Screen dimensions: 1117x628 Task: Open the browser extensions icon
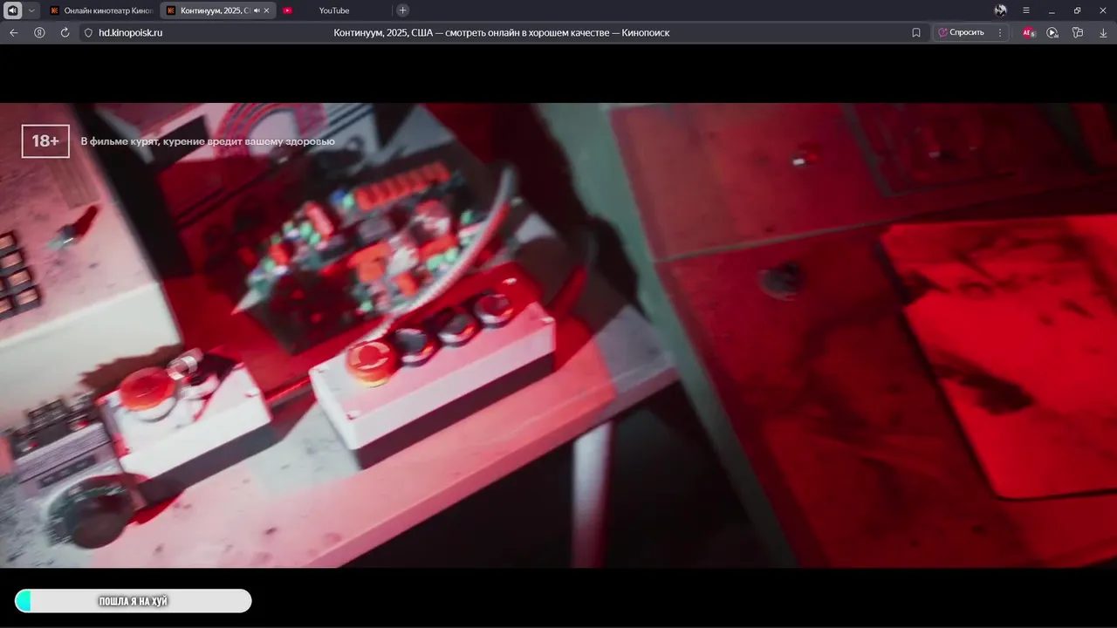coord(1078,32)
